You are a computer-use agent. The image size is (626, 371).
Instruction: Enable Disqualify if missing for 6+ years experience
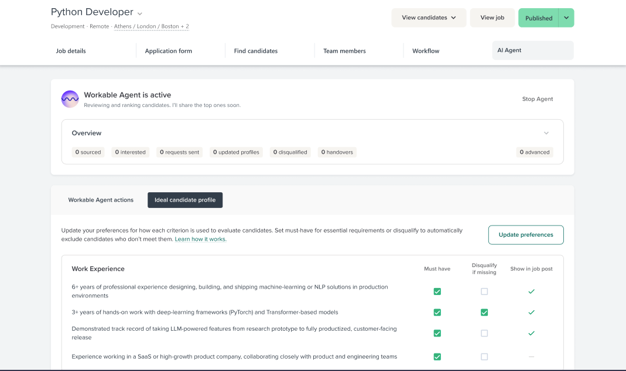(484, 292)
